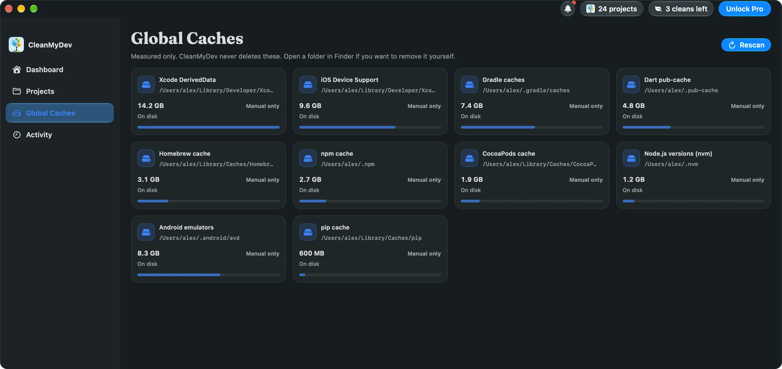
Task: Click the Android emulators drive icon
Action: pyautogui.click(x=146, y=232)
